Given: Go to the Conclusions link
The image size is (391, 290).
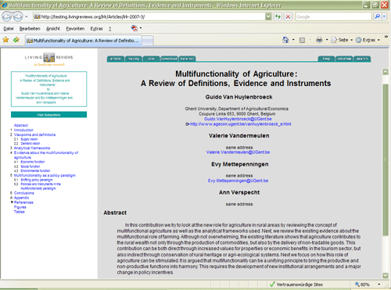Looking at the screenshot, I should tap(23, 193).
